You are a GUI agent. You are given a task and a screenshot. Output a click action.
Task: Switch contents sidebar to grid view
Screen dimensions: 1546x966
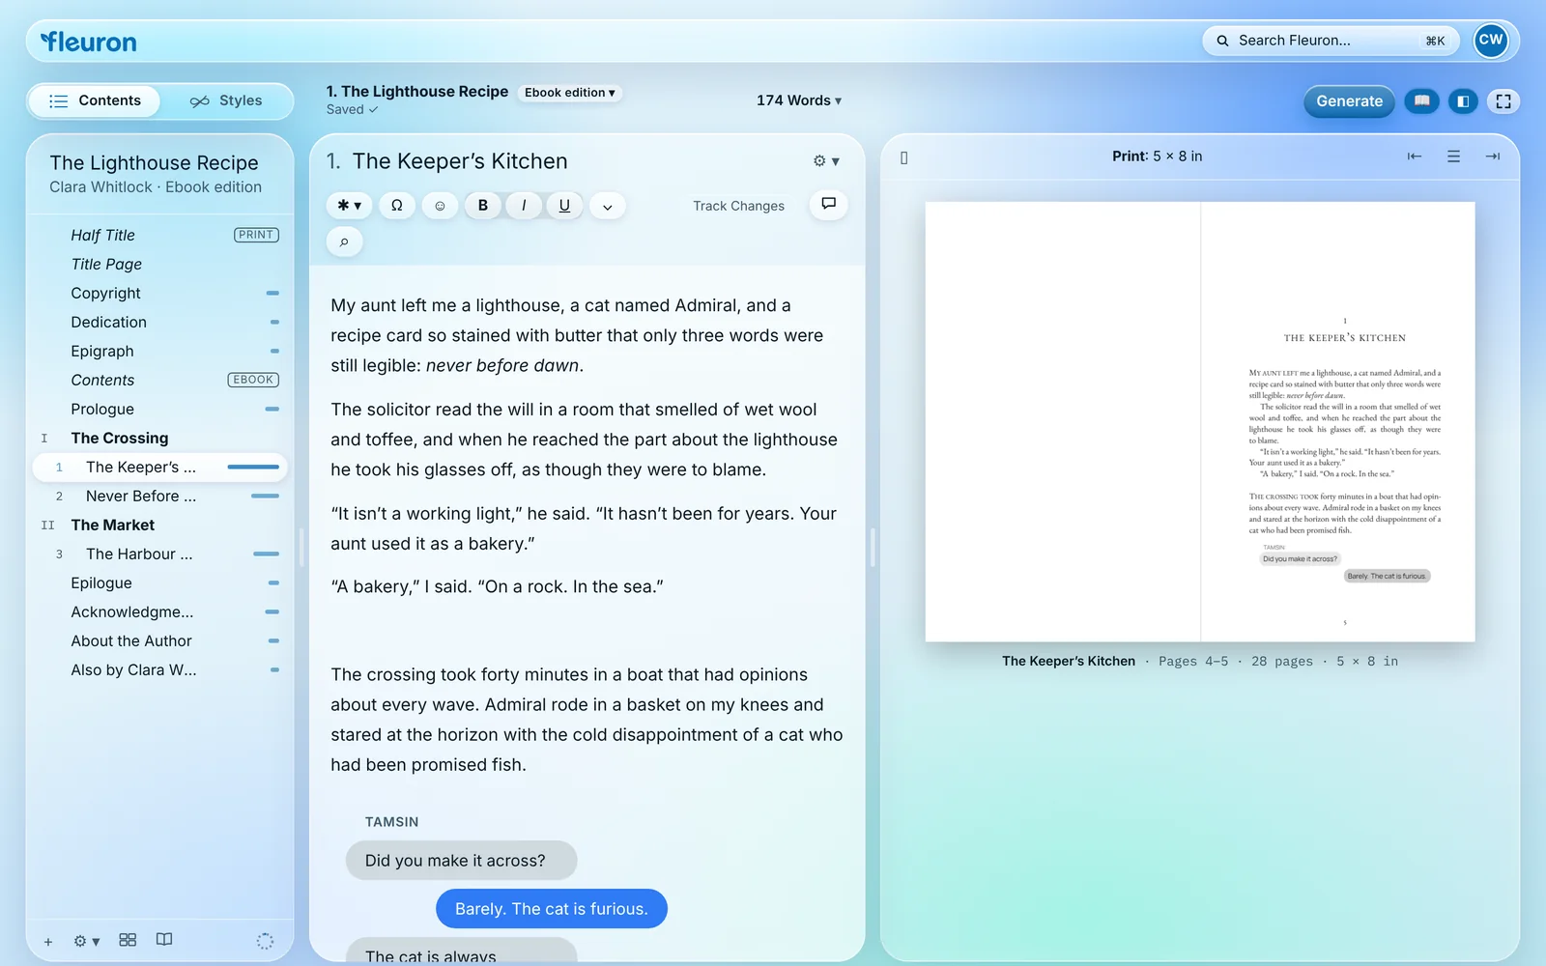pos(128,940)
